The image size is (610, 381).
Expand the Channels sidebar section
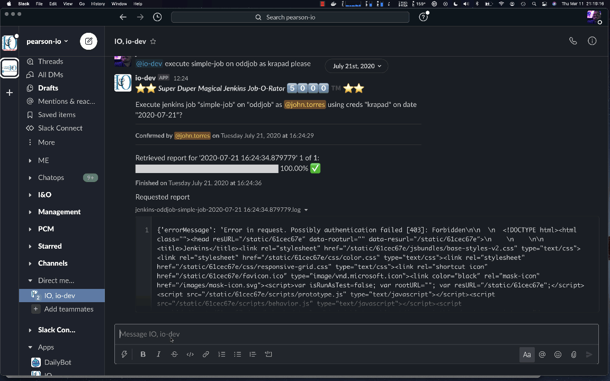coord(30,263)
